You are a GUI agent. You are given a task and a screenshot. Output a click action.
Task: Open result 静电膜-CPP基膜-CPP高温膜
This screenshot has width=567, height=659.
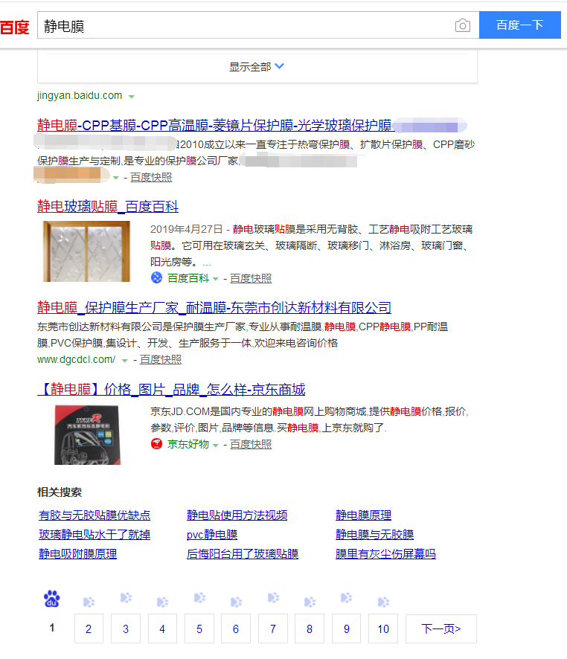pyautogui.click(x=214, y=125)
